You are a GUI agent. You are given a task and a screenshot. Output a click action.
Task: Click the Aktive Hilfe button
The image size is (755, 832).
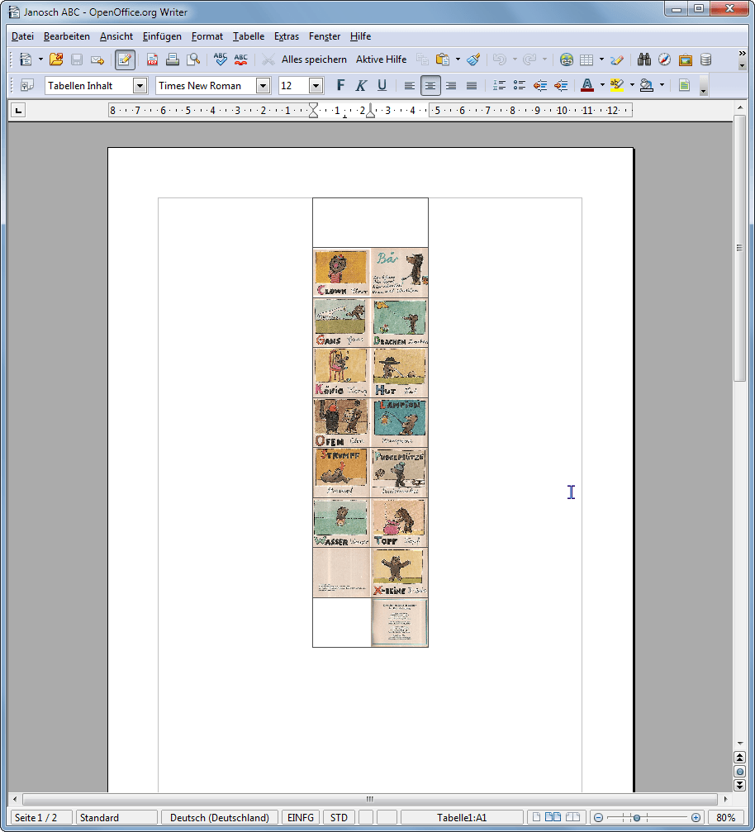(381, 59)
